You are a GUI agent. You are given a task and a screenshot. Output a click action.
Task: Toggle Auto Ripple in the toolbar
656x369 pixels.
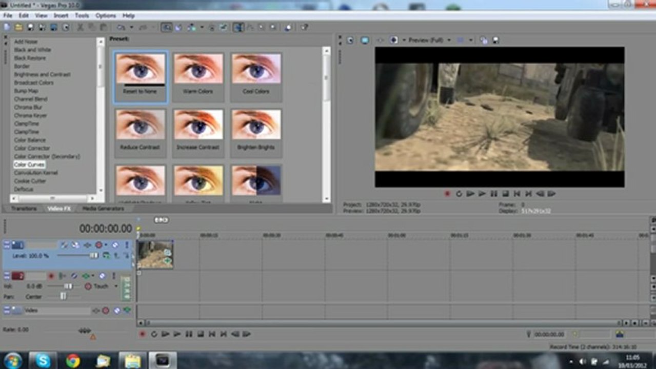190,27
